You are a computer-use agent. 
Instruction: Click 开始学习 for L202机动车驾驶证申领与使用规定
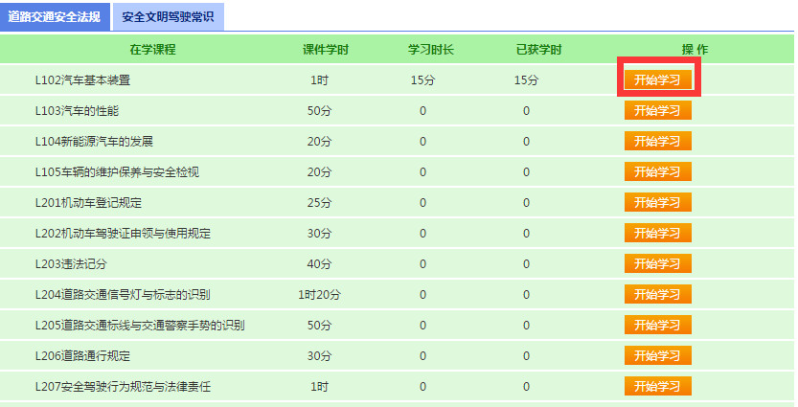coord(658,233)
